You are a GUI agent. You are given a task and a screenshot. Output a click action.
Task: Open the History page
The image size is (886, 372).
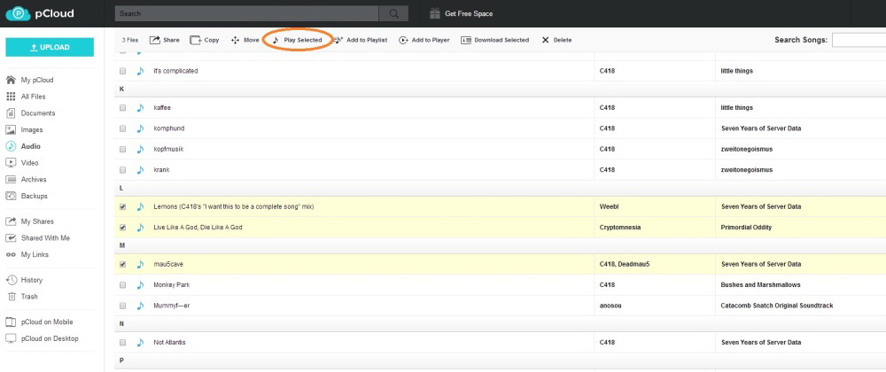(32, 280)
